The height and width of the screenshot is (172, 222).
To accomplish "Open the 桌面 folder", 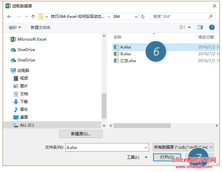I will coord(21,117).
